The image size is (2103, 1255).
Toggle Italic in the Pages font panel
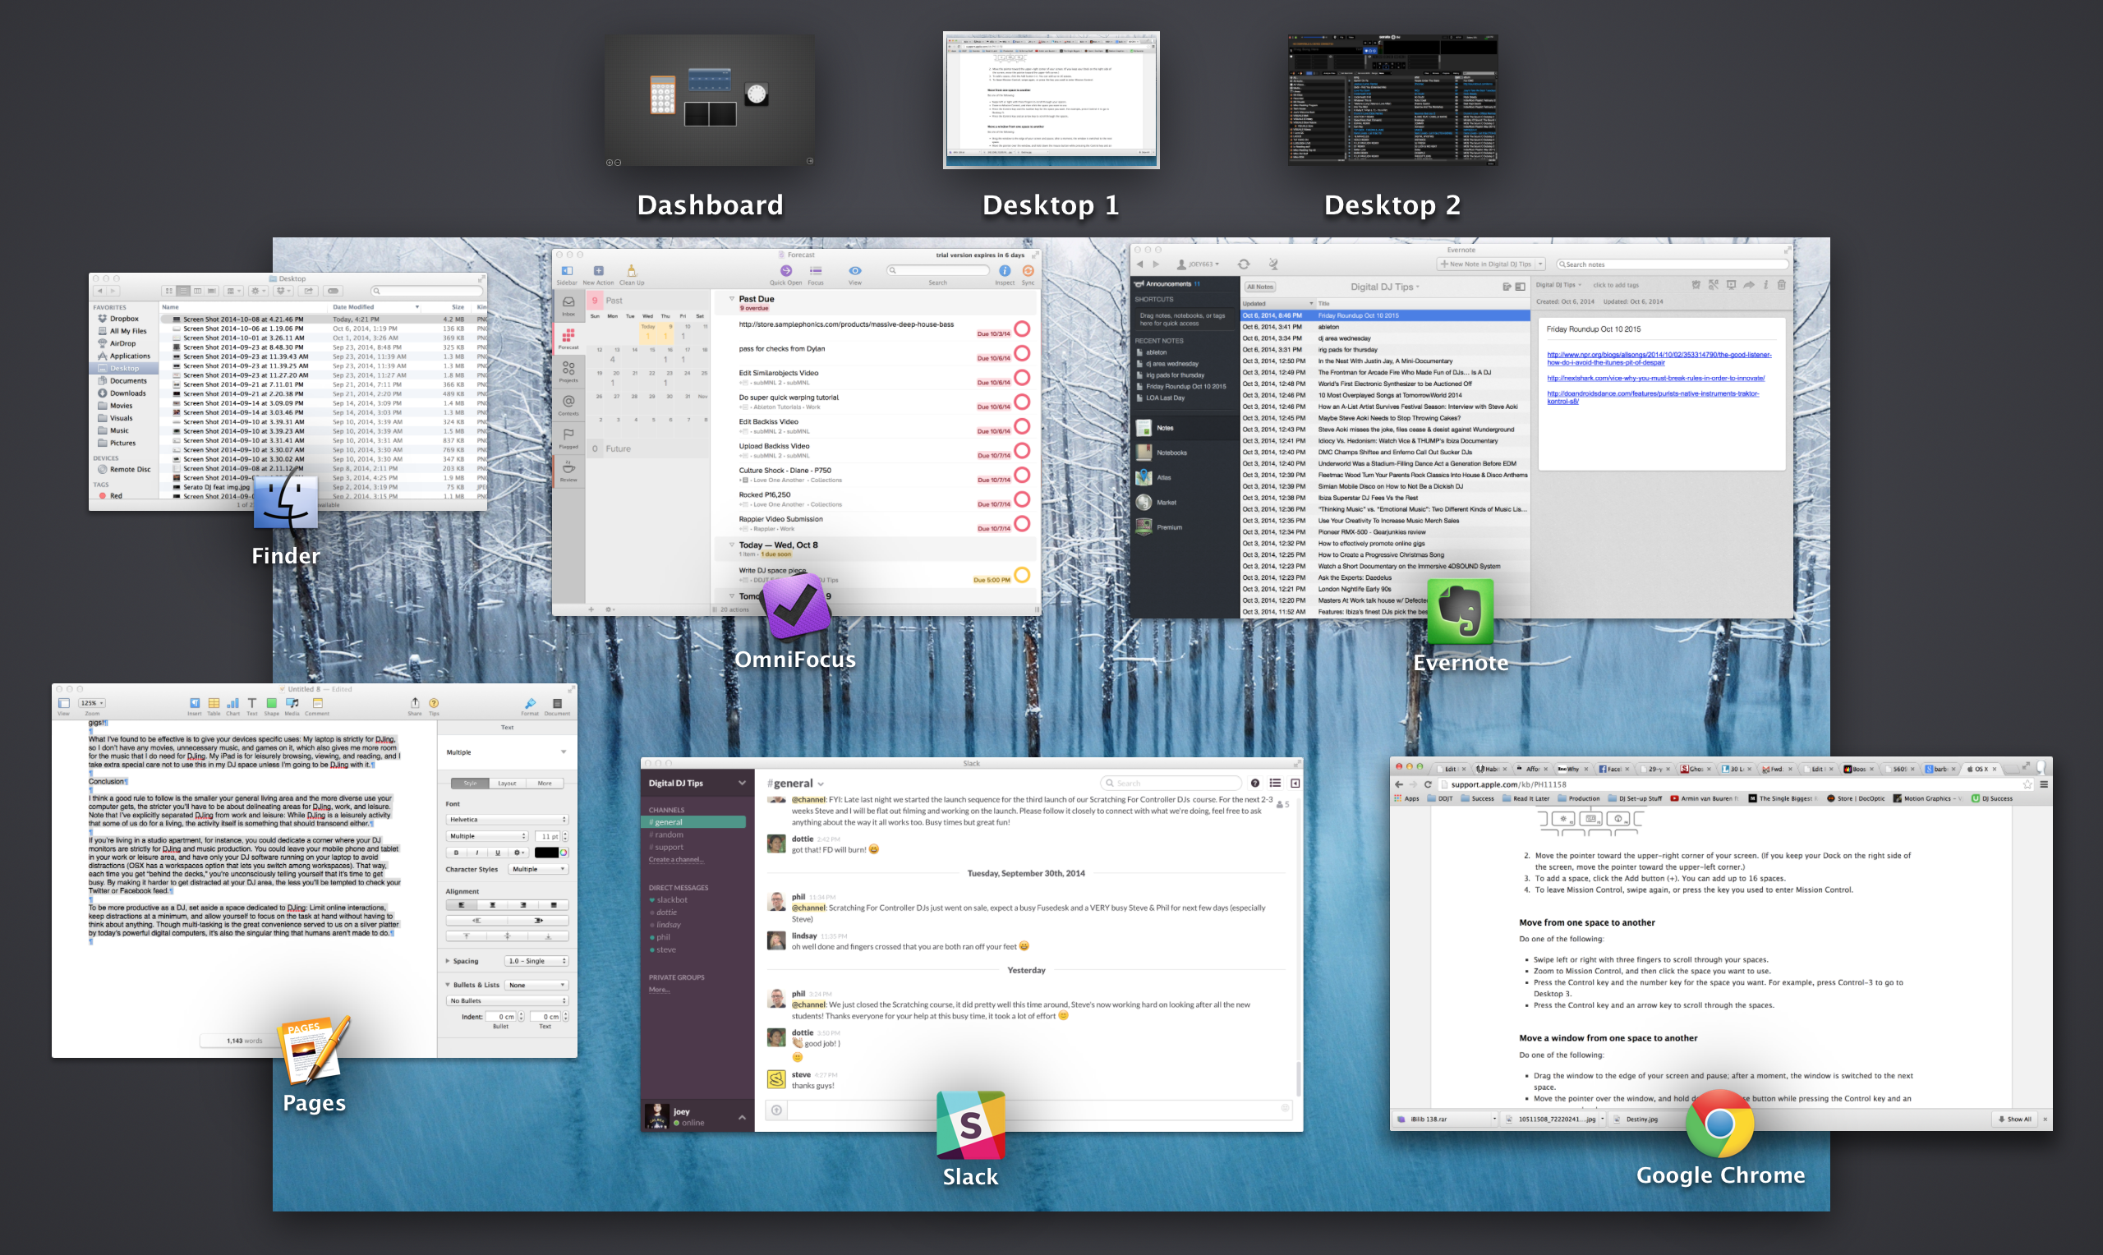pos(477,853)
